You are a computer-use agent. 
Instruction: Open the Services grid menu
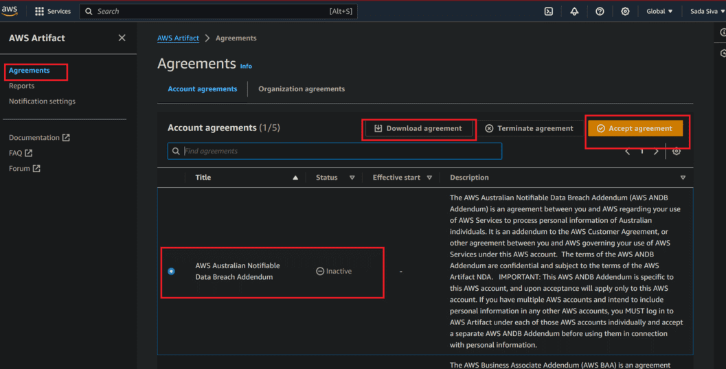[39, 11]
